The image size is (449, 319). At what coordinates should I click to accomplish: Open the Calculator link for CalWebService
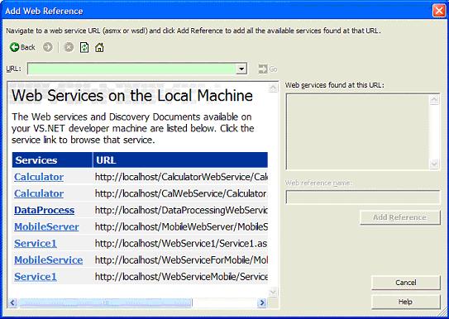click(39, 193)
